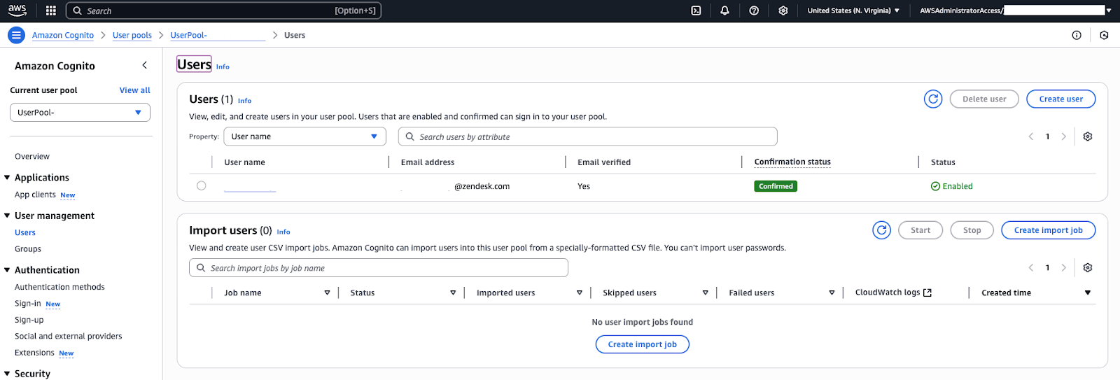Open Groups in the sidebar
Viewport: 1120px width, 380px height.
(x=28, y=249)
